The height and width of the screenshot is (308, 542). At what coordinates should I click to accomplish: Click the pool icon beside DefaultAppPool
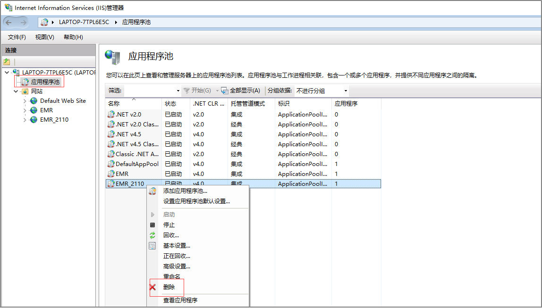point(111,164)
